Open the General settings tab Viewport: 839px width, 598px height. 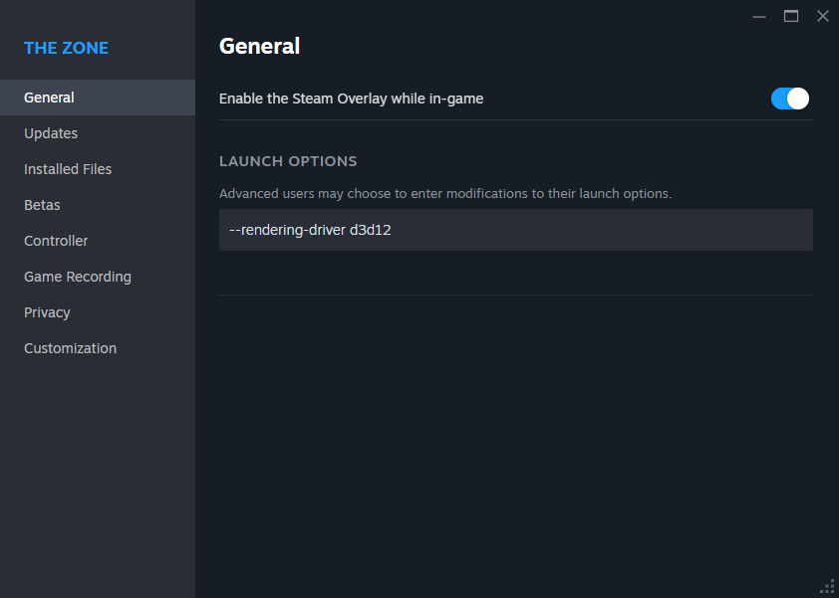pyautogui.click(x=50, y=98)
